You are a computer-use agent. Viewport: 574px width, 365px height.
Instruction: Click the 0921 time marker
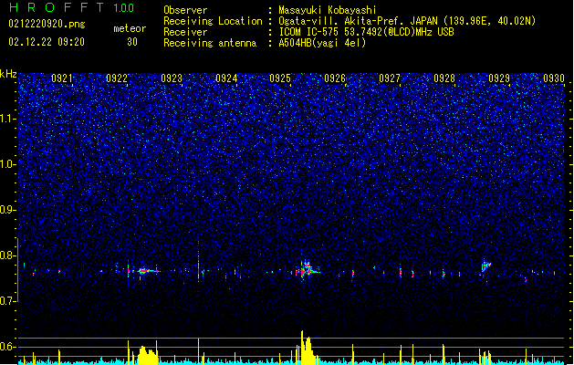tap(62, 78)
